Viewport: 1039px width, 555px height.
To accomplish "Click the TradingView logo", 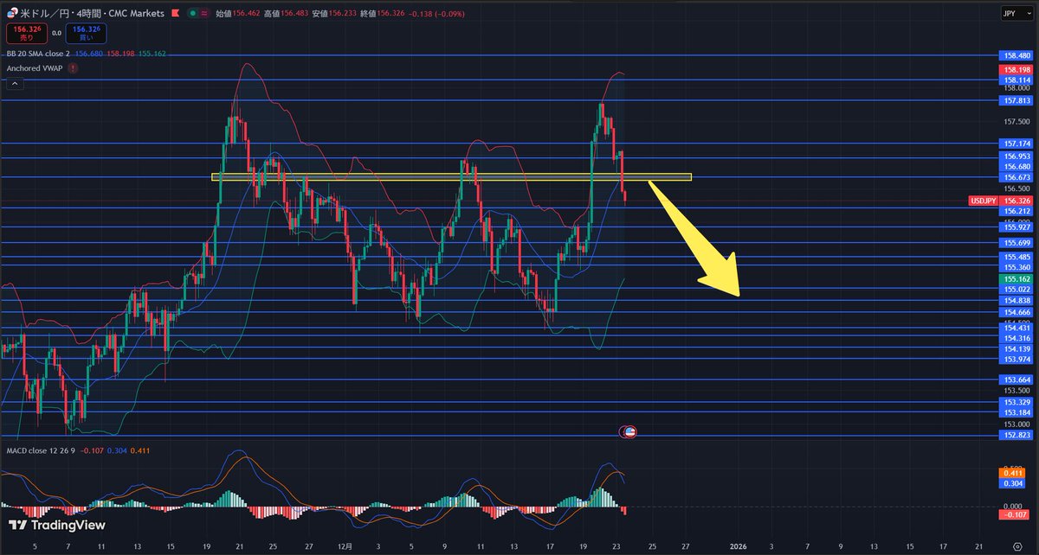I will 56,525.
